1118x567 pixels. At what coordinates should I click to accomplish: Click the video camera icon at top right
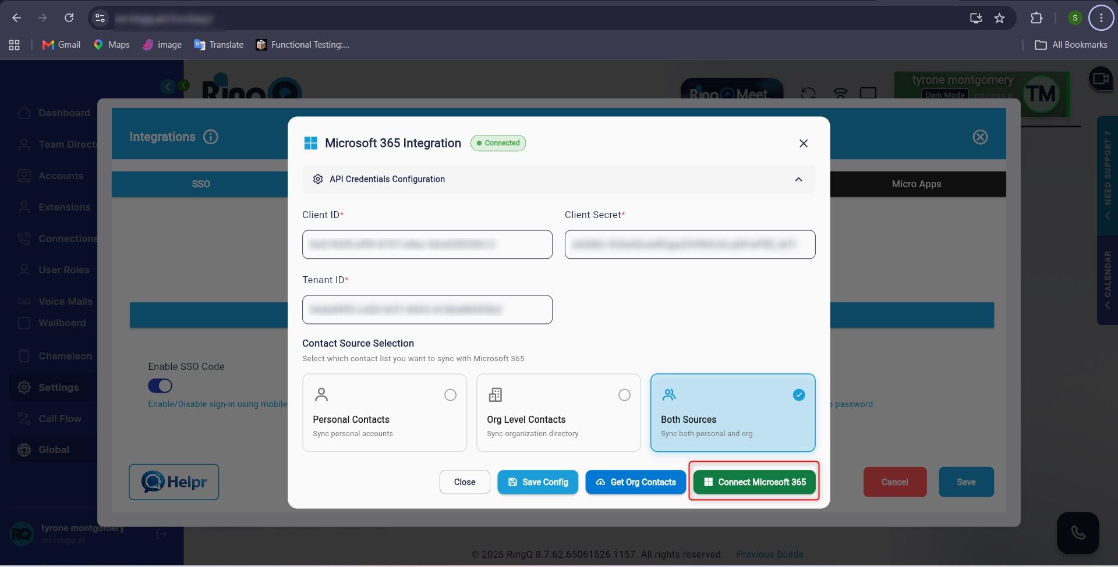[1101, 78]
